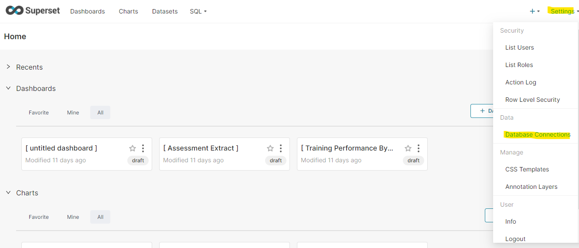
Task: Open untitled dashboard more-options menu
Action: tap(143, 148)
